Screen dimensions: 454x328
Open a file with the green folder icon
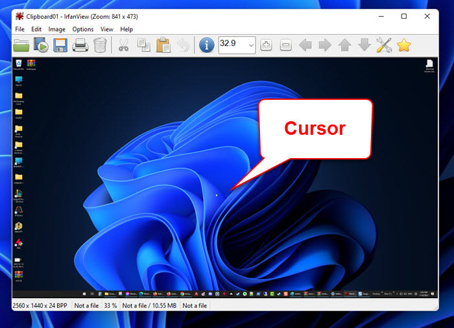(21, 45)
